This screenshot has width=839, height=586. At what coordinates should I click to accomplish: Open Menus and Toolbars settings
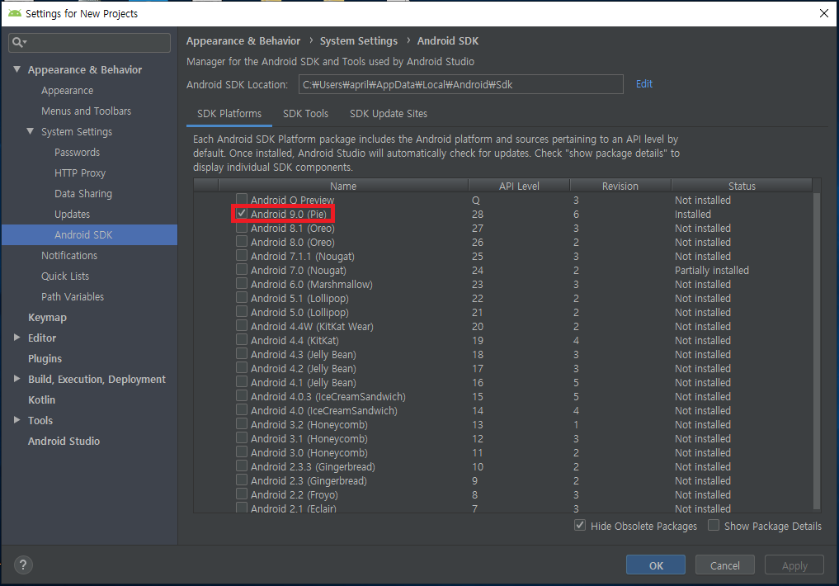point(86,111)
